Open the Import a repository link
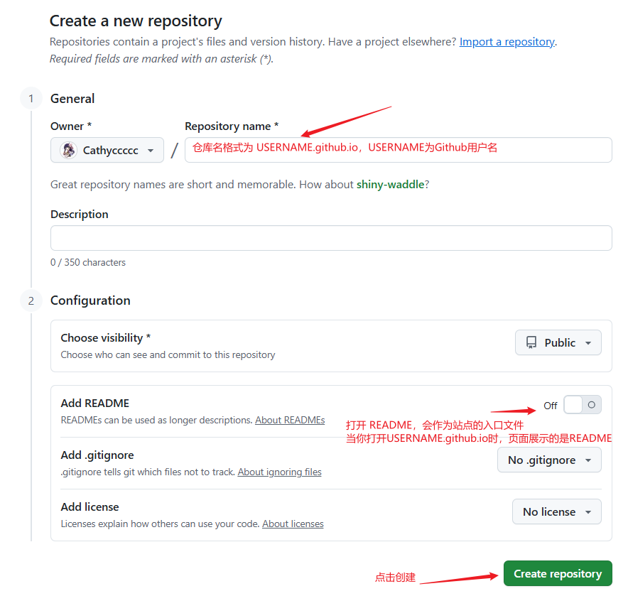This screenshot has height=596, width=628. tap(507, 42)
